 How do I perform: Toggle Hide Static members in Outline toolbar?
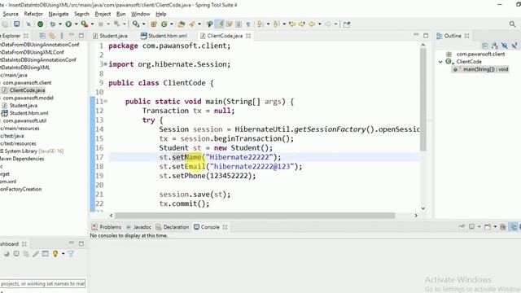tap(514, 46)
